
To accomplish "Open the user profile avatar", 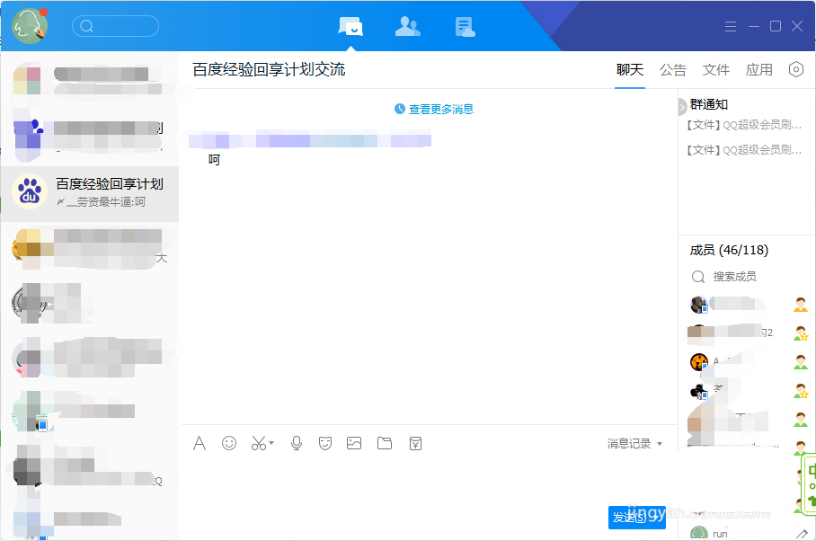I will click(x=30, y=26).
